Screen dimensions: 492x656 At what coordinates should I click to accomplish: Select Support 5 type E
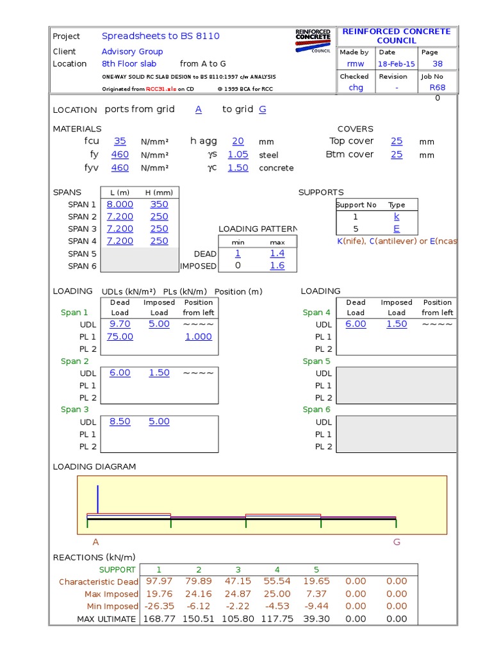(397, 229)
